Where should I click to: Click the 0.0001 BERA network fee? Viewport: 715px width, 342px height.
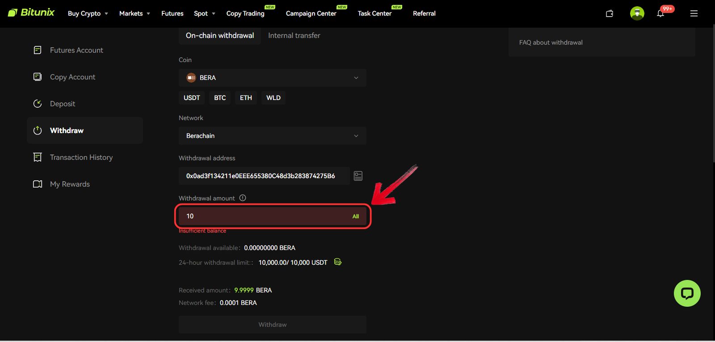(x=238, y=303)
